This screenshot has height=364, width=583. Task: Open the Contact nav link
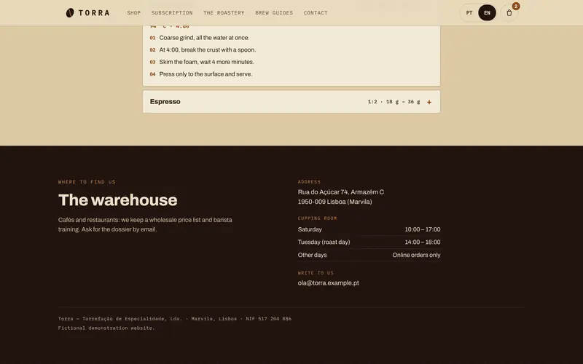pyautogui.click(x=316, y=12)
